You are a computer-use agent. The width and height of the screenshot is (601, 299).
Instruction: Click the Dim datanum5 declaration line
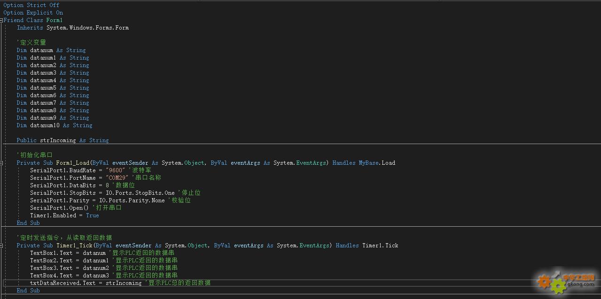point(53,88)
